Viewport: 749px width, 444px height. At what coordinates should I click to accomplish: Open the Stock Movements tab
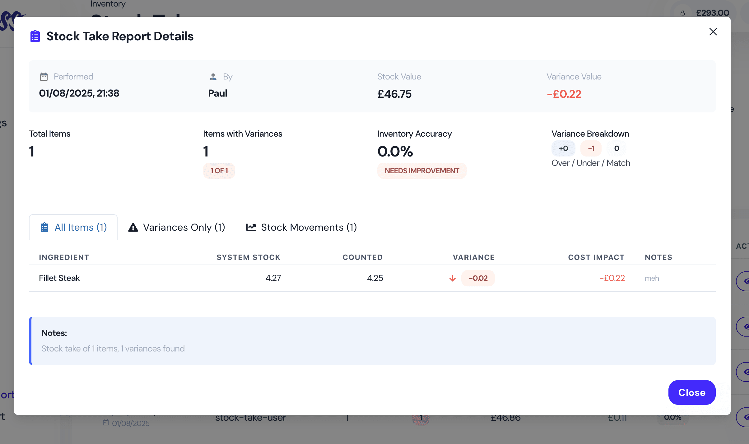point(301,228)
